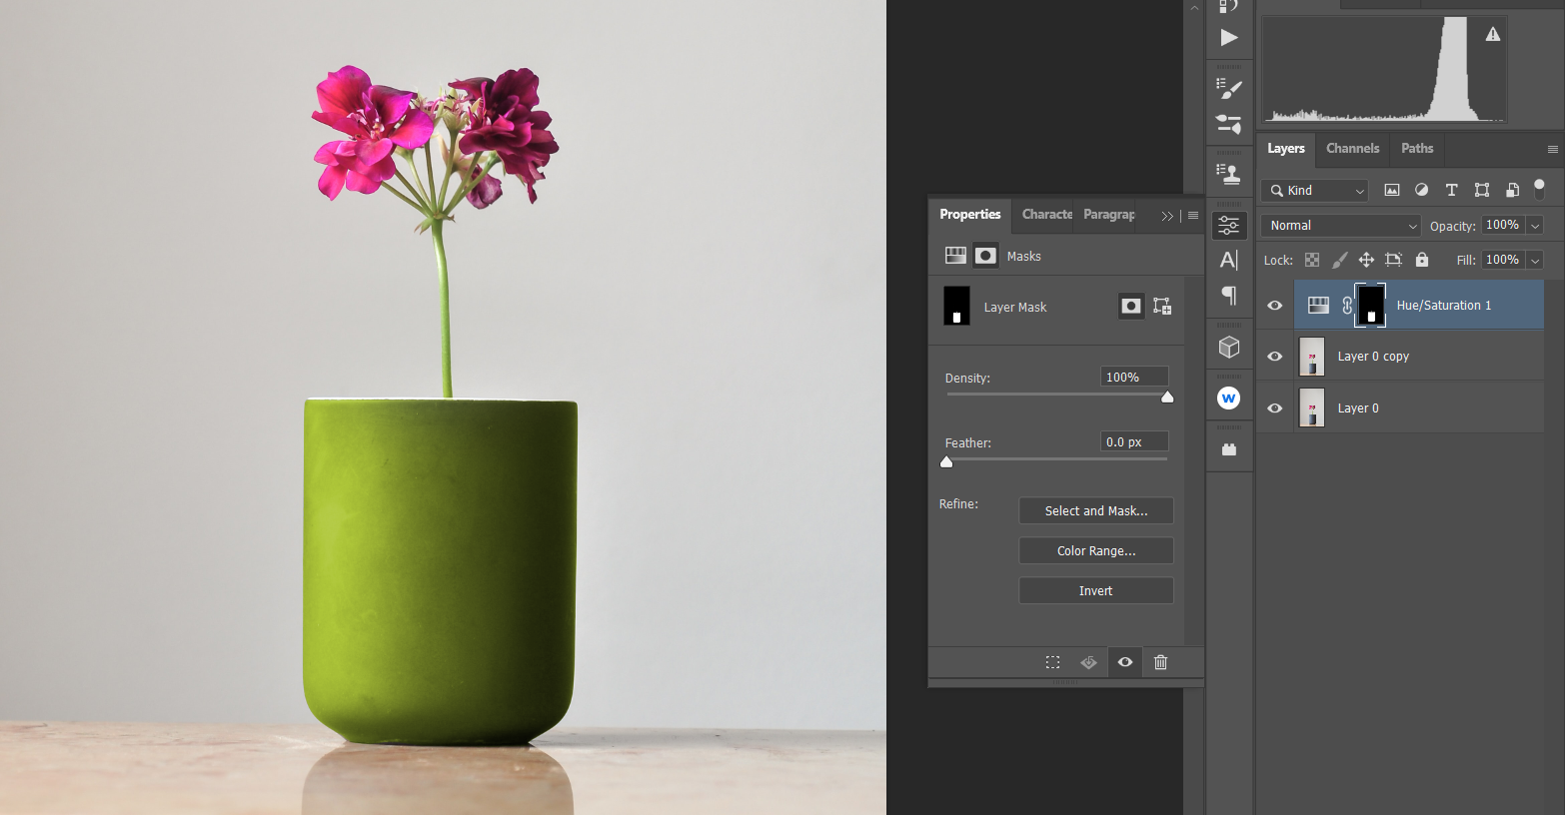This screenshot has width=1565, height=815.
Task: Filter layers by pixel layers icon
Action: coord(1391,190)
